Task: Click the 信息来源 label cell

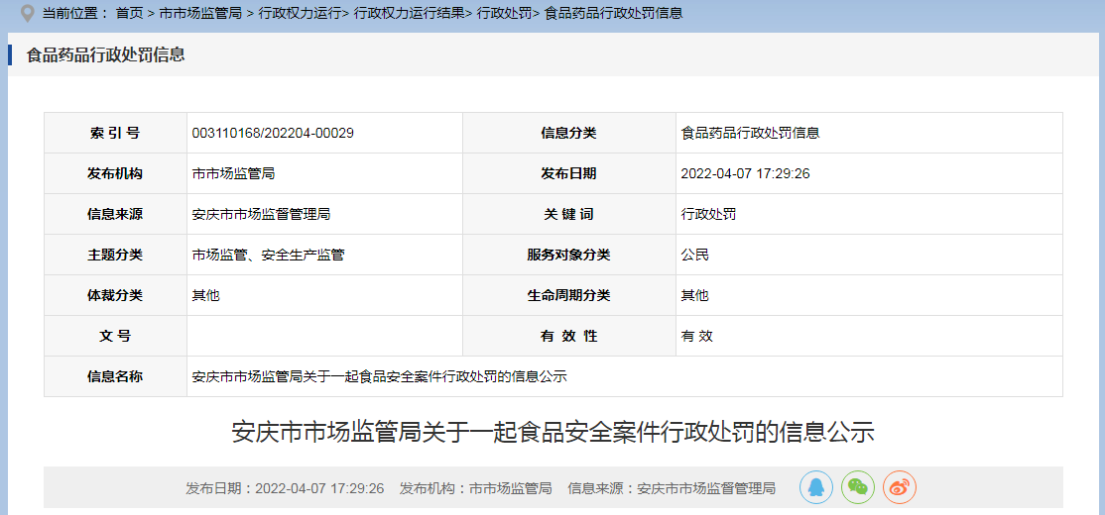Action: (116, 215)
